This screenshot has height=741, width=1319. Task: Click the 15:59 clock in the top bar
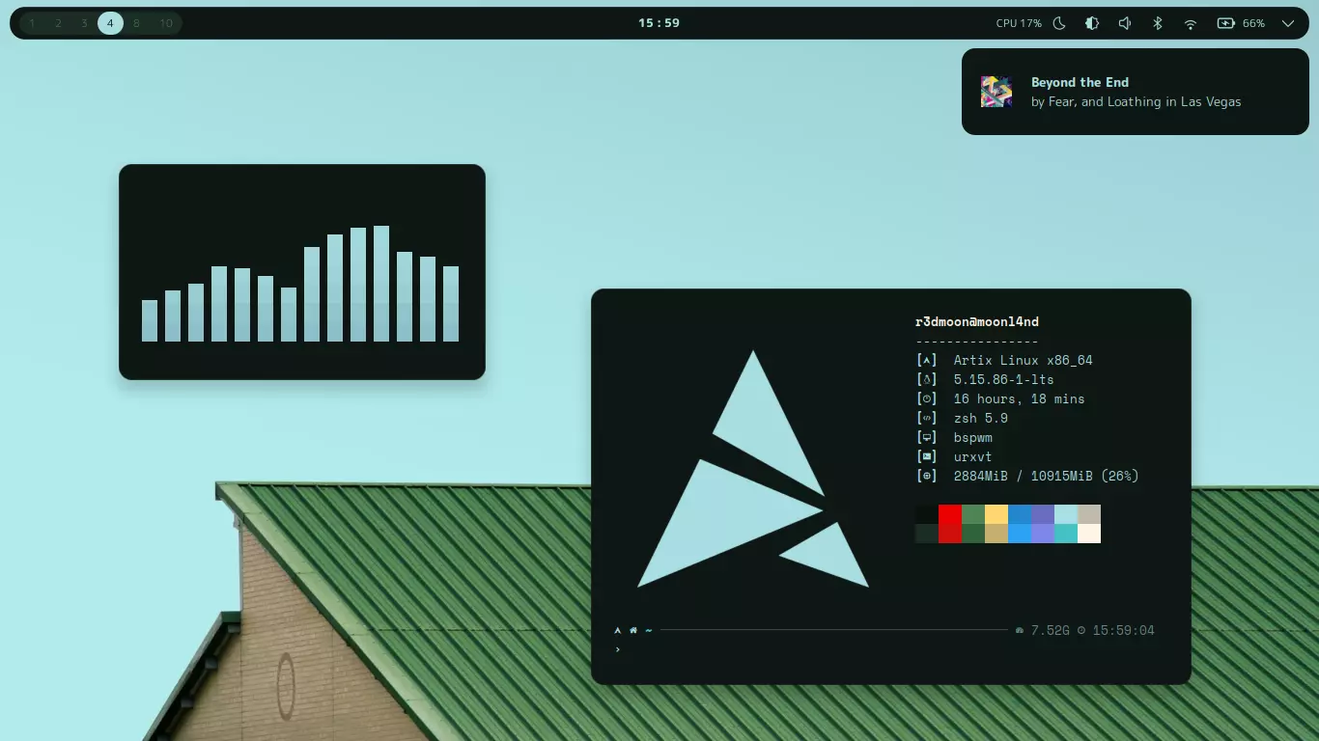coord(659,23)
